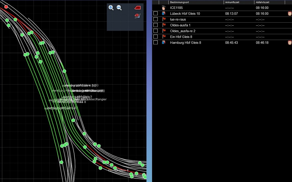
Task: Select the ICE1185 train name
Action: click(176, 8)
